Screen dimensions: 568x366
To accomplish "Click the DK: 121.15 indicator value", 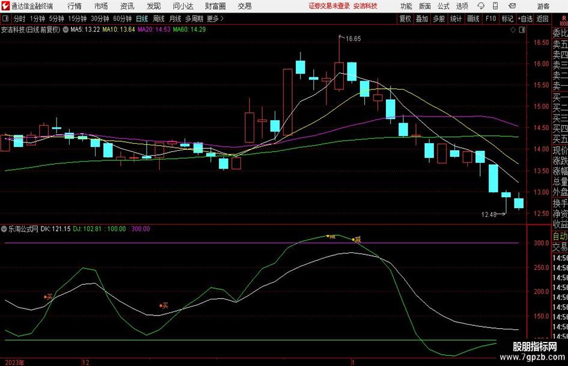I will point(55,228).
